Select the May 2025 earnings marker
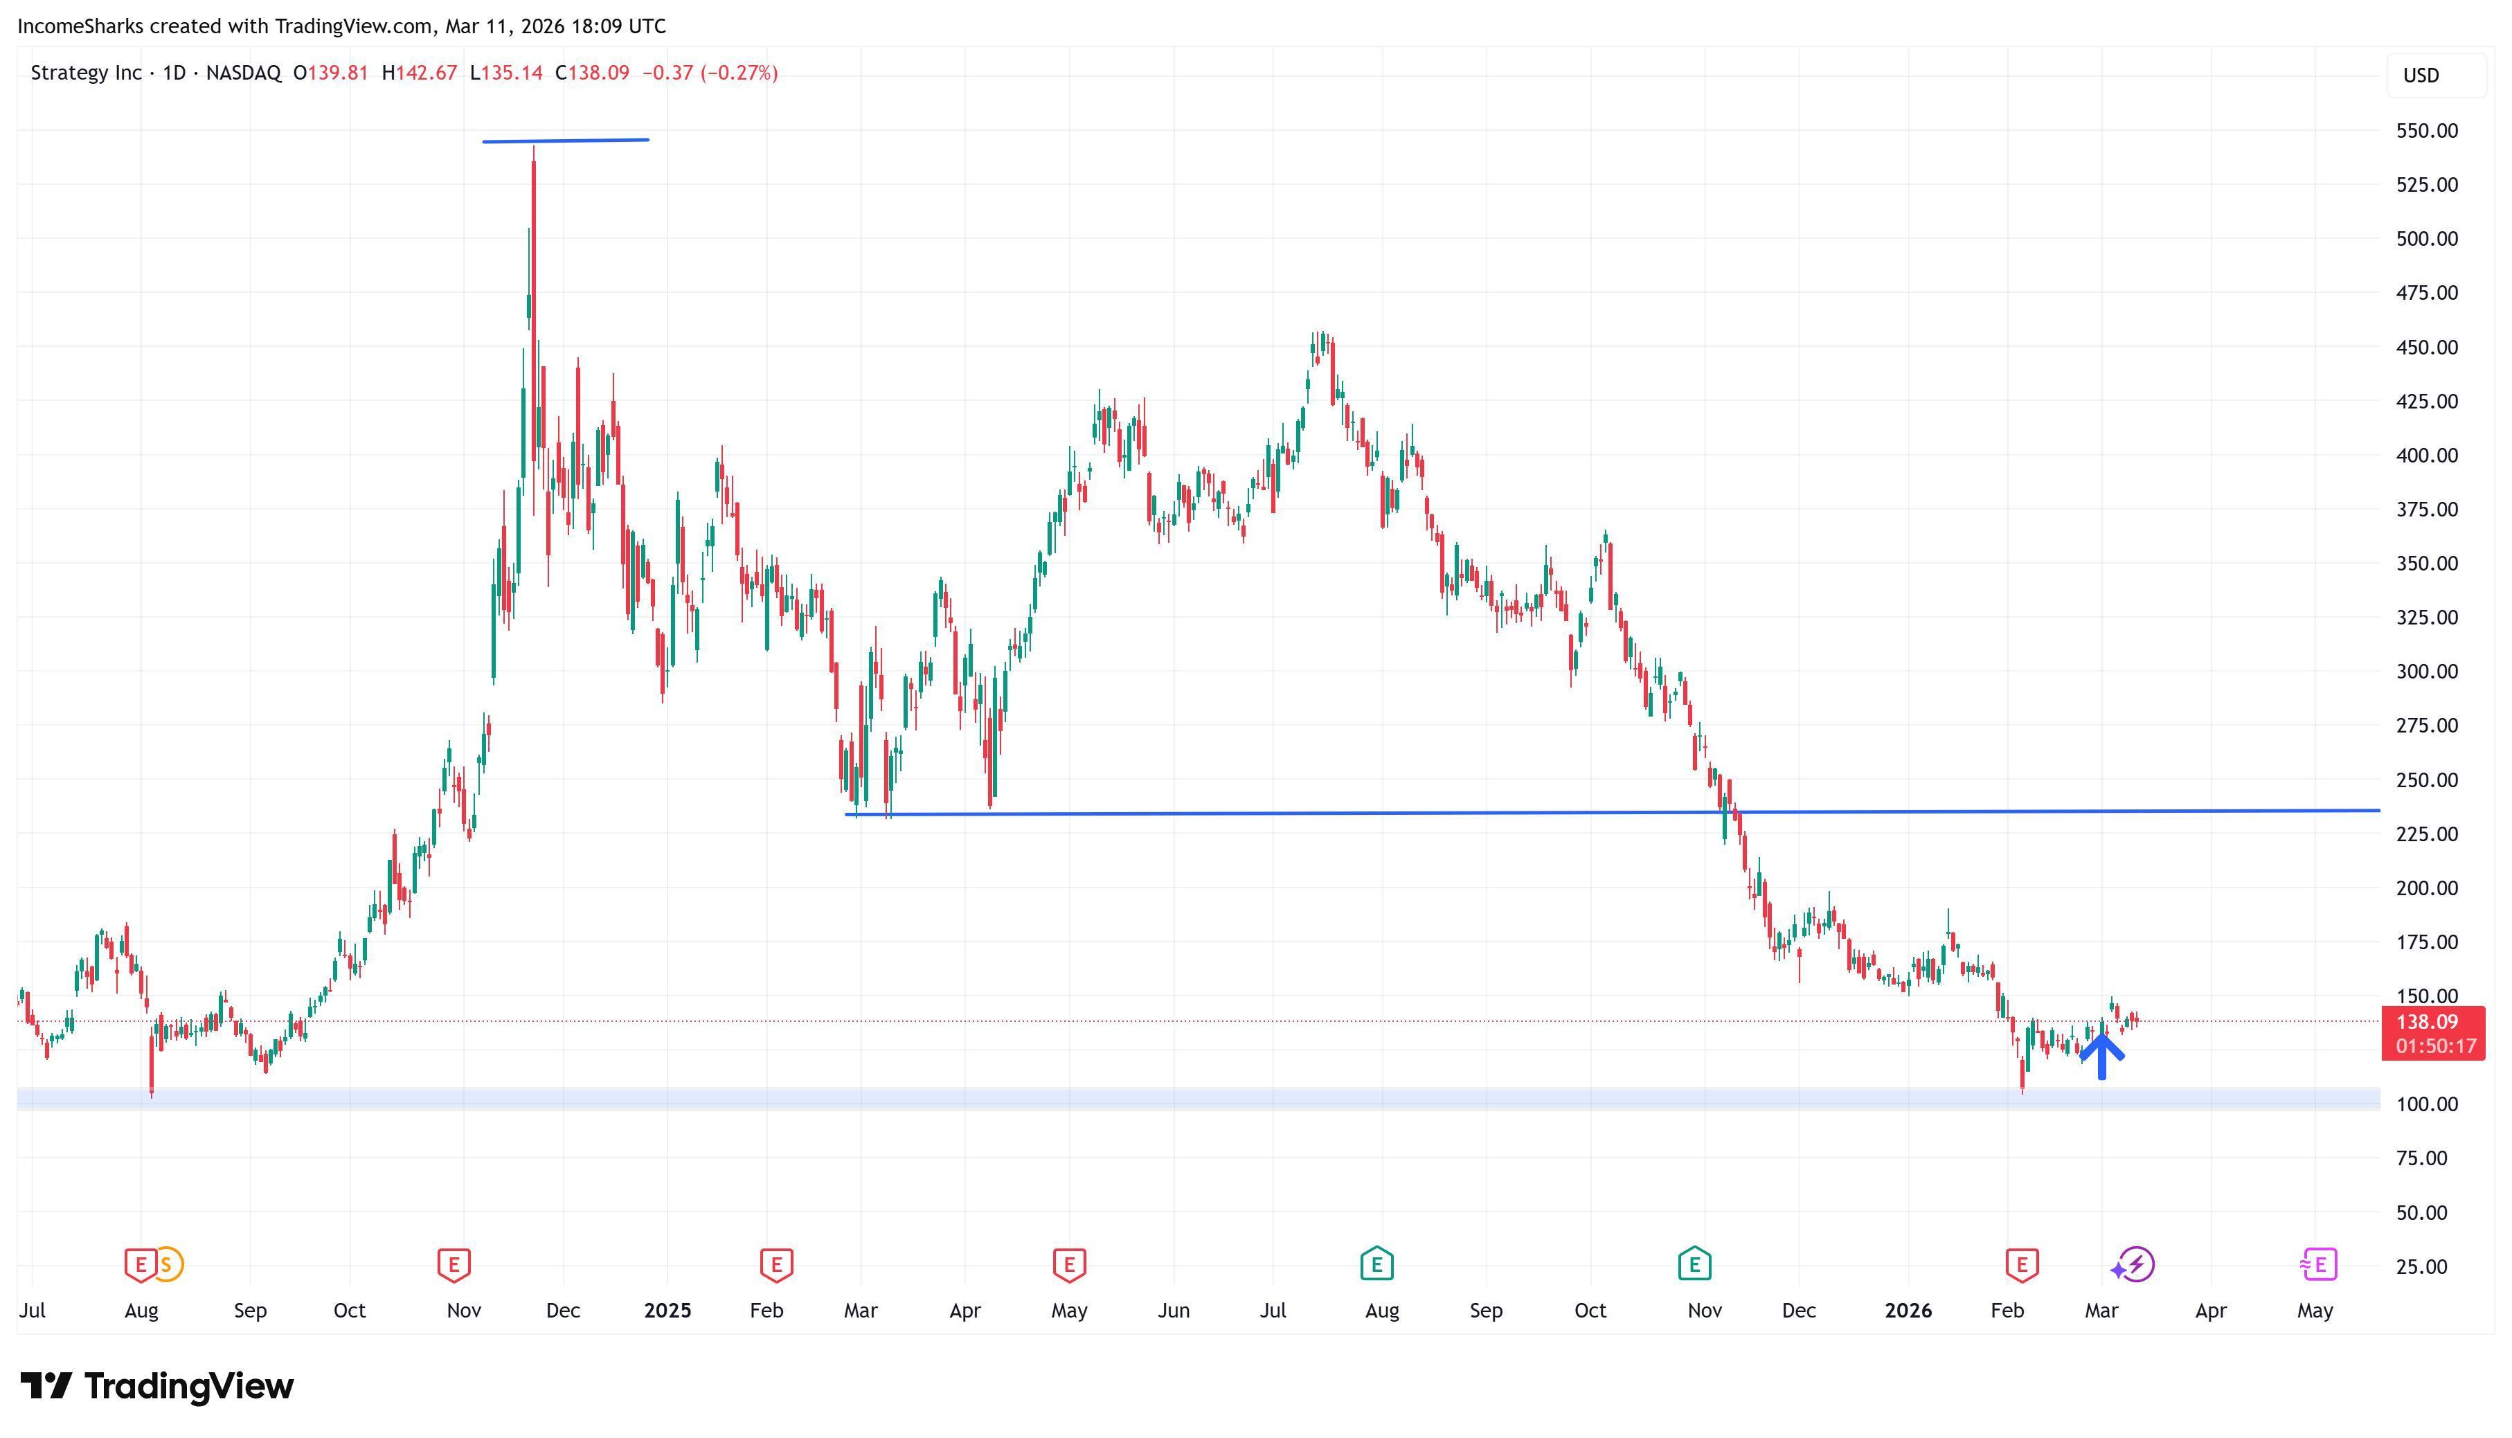Viewport: 2512px width, 1438px height. (1068, 1264)
